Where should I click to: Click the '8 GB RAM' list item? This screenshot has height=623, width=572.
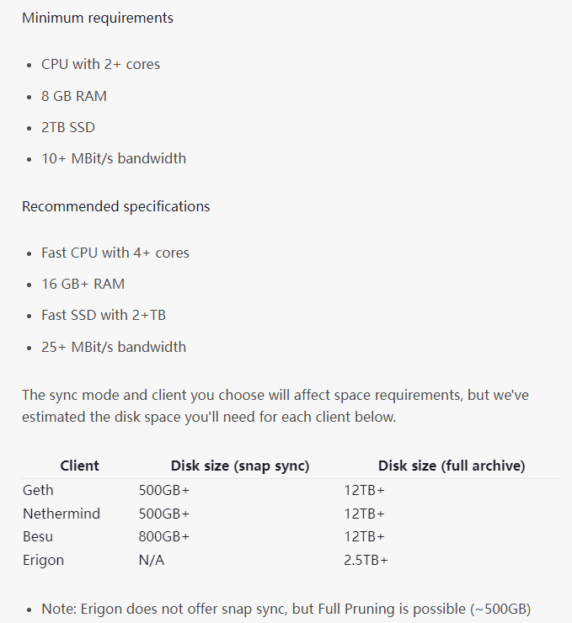(74, 96)
